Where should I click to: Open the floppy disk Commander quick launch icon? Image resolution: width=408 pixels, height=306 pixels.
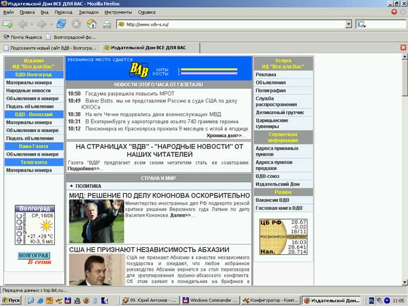68,300
